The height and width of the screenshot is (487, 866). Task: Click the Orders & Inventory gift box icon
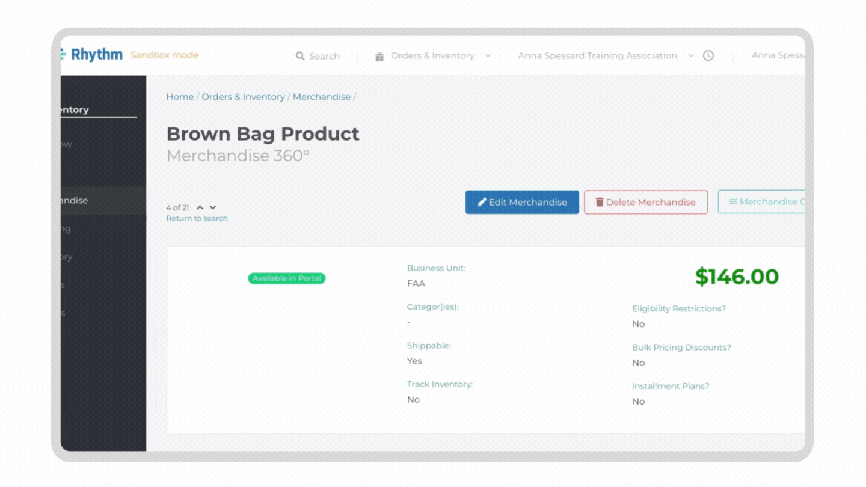click(x=379, y=56)
